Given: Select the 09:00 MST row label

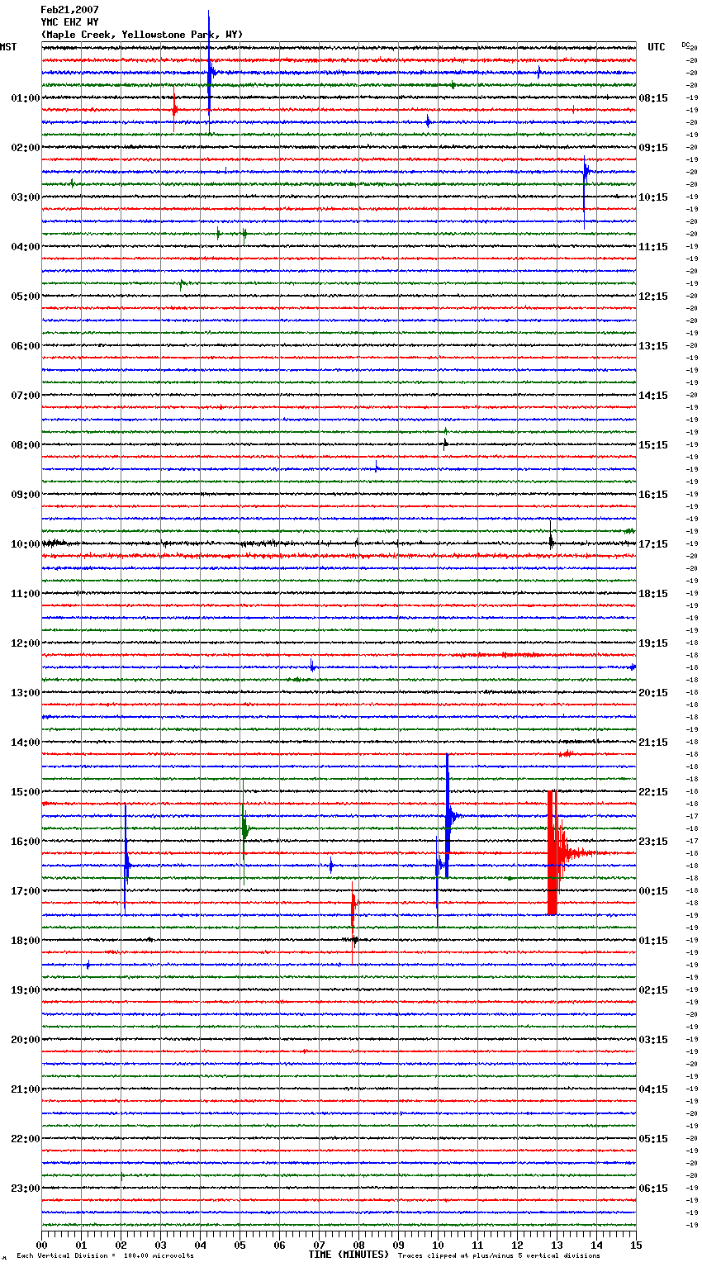Looking at the screenshot, I should coord(26,495).
